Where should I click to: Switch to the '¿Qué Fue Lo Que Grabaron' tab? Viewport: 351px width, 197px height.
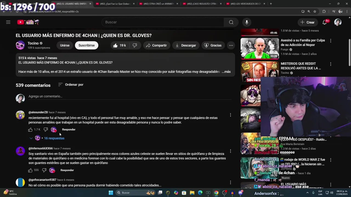(115, 4)
